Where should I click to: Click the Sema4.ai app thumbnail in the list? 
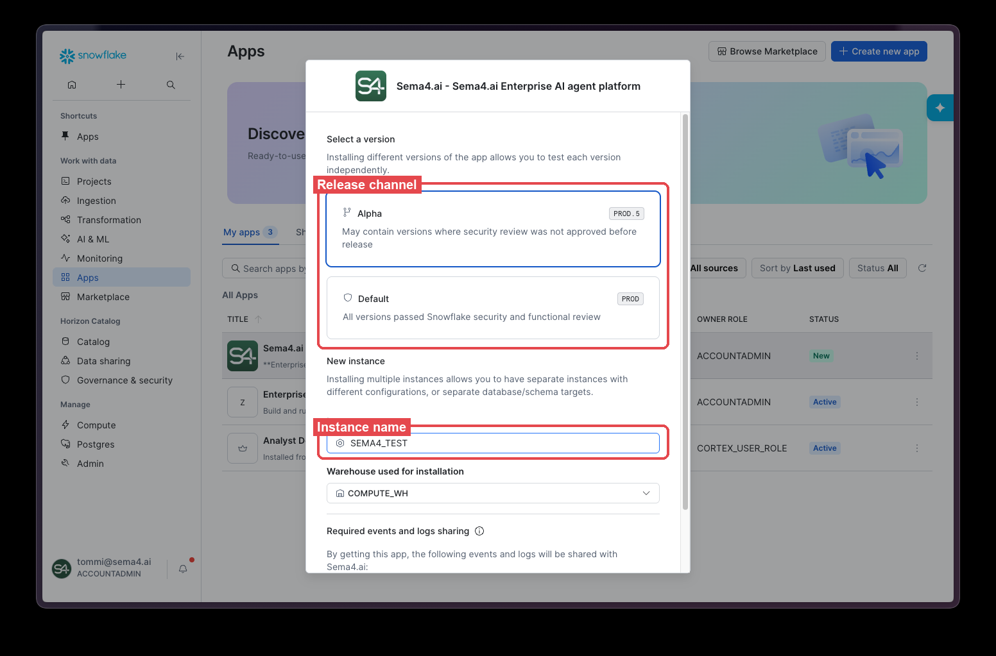point(243,356)
